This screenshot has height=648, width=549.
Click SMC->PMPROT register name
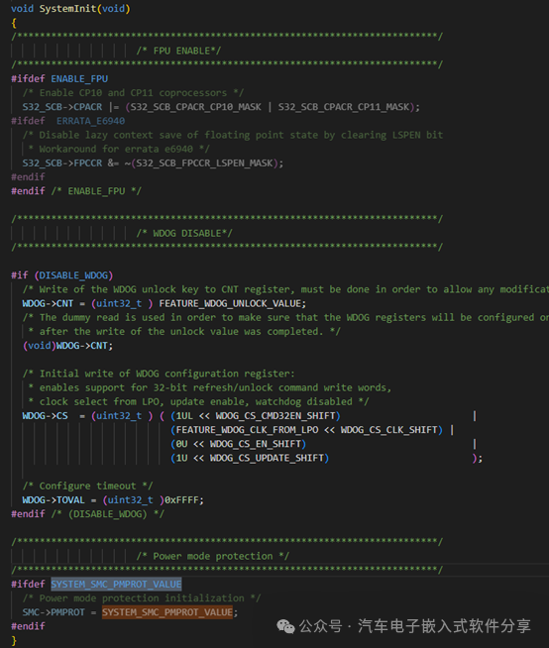[54, 612]
